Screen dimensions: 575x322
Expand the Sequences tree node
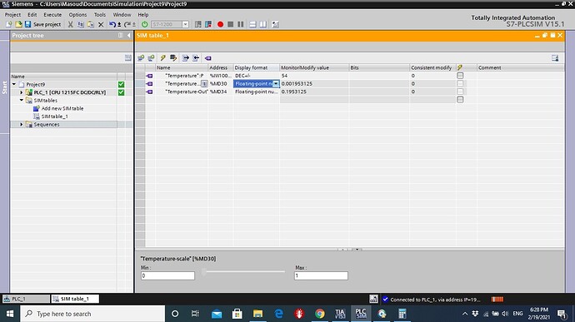pos(22,125)
